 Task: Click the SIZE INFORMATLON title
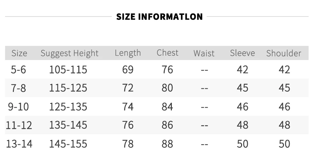tap(159, 17)
